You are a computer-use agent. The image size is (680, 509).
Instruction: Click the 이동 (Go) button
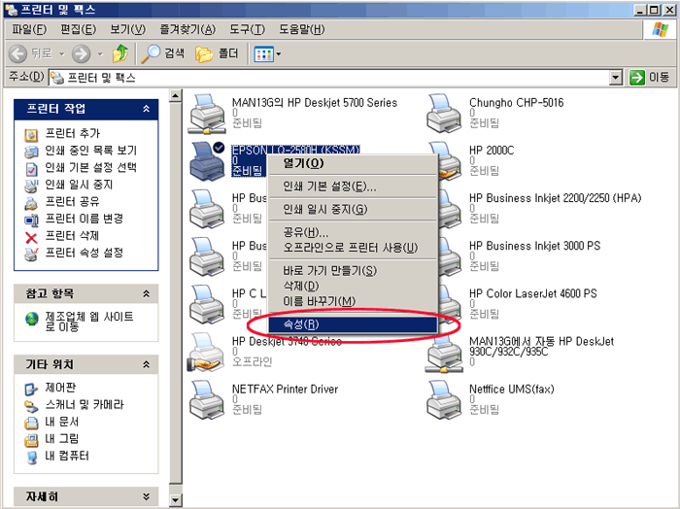point(650,78)
